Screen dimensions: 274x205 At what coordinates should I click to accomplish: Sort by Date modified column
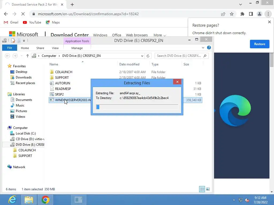(129, 64)
